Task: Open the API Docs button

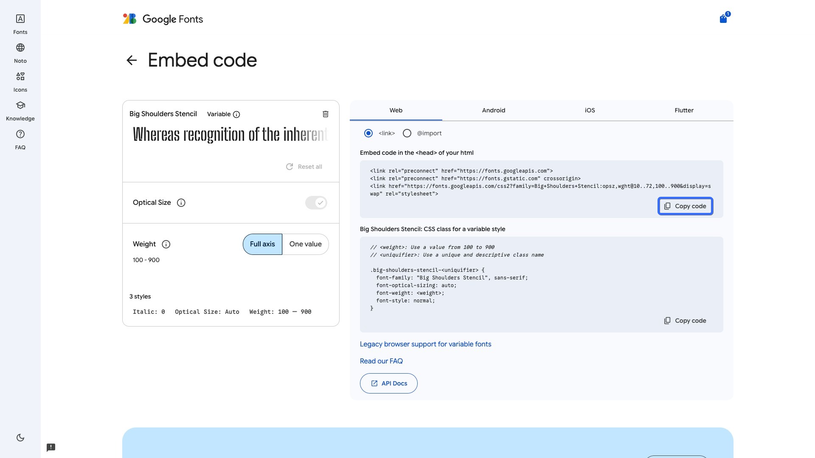Action: coord(388,383)
